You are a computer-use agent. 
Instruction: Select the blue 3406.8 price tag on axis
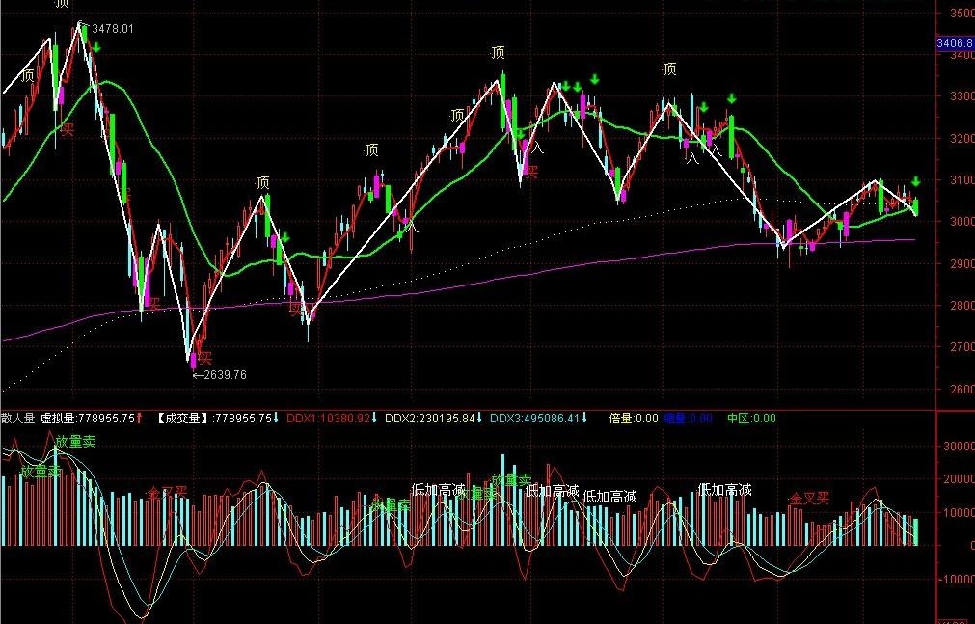coord(956,43)
